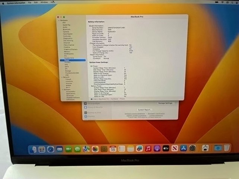The height and width of the screenshot is (179, 239).
Task: Open the Mail app in the Dock
Action: click(x=60, y=149)
